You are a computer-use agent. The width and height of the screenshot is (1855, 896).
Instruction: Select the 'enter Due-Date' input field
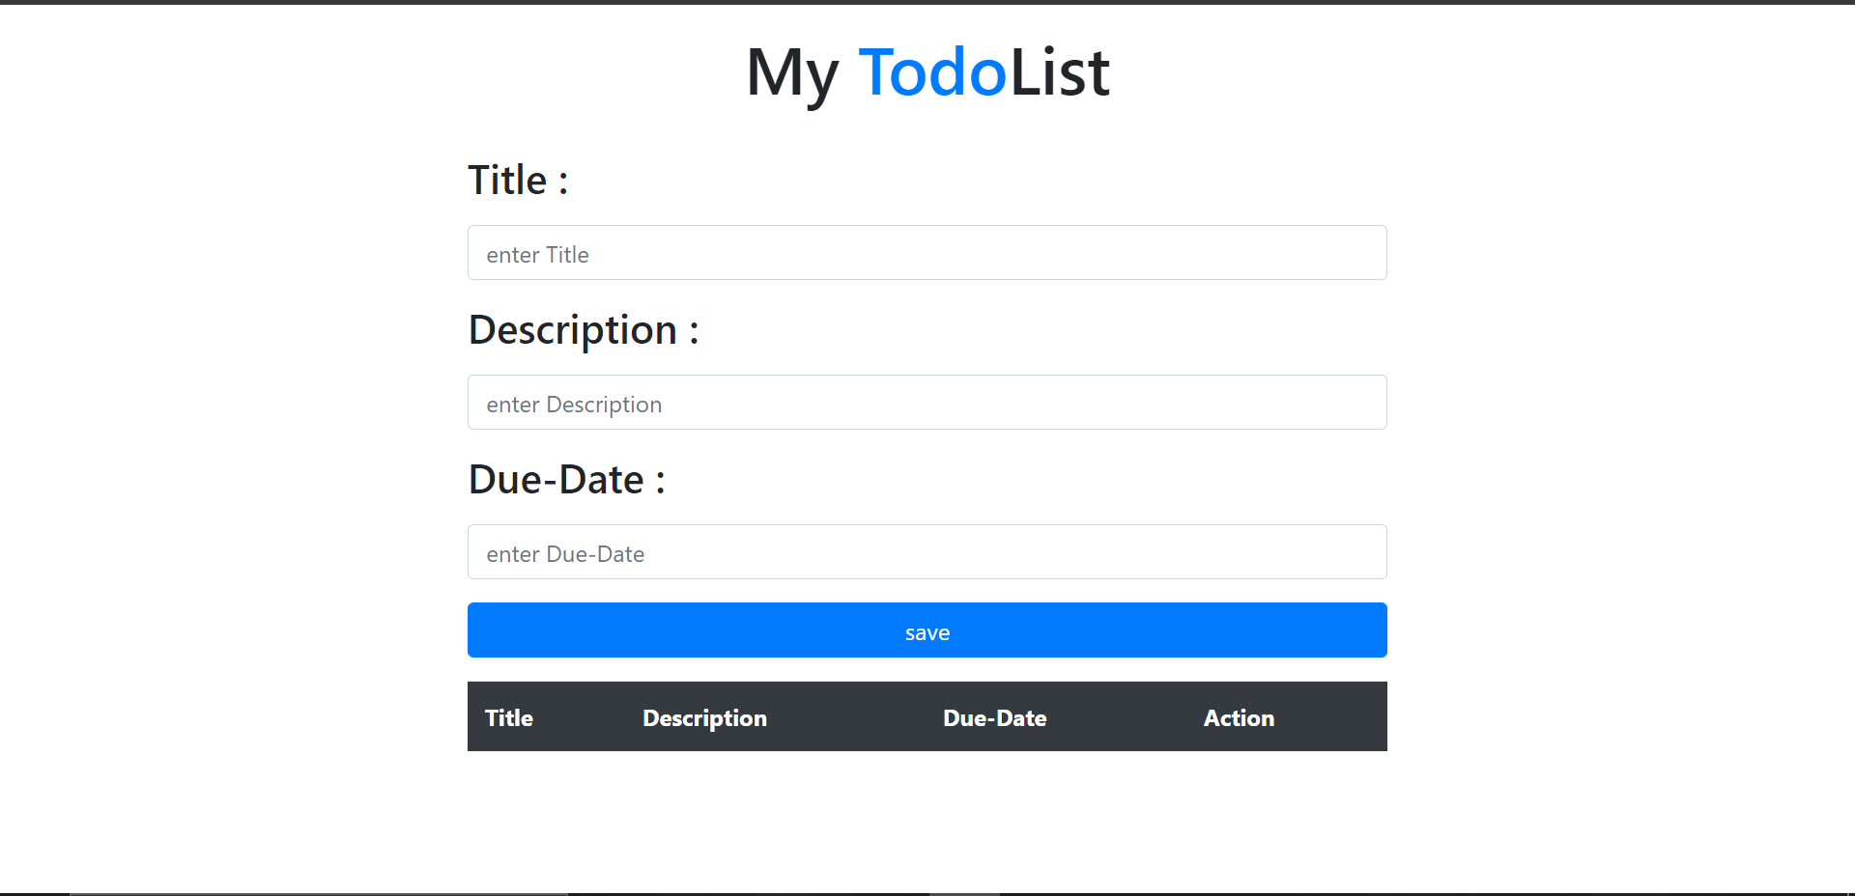[927, 552]
